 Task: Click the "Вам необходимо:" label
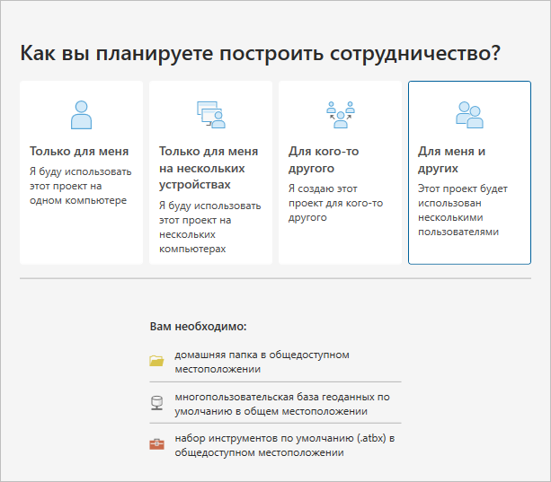point(198,327)
